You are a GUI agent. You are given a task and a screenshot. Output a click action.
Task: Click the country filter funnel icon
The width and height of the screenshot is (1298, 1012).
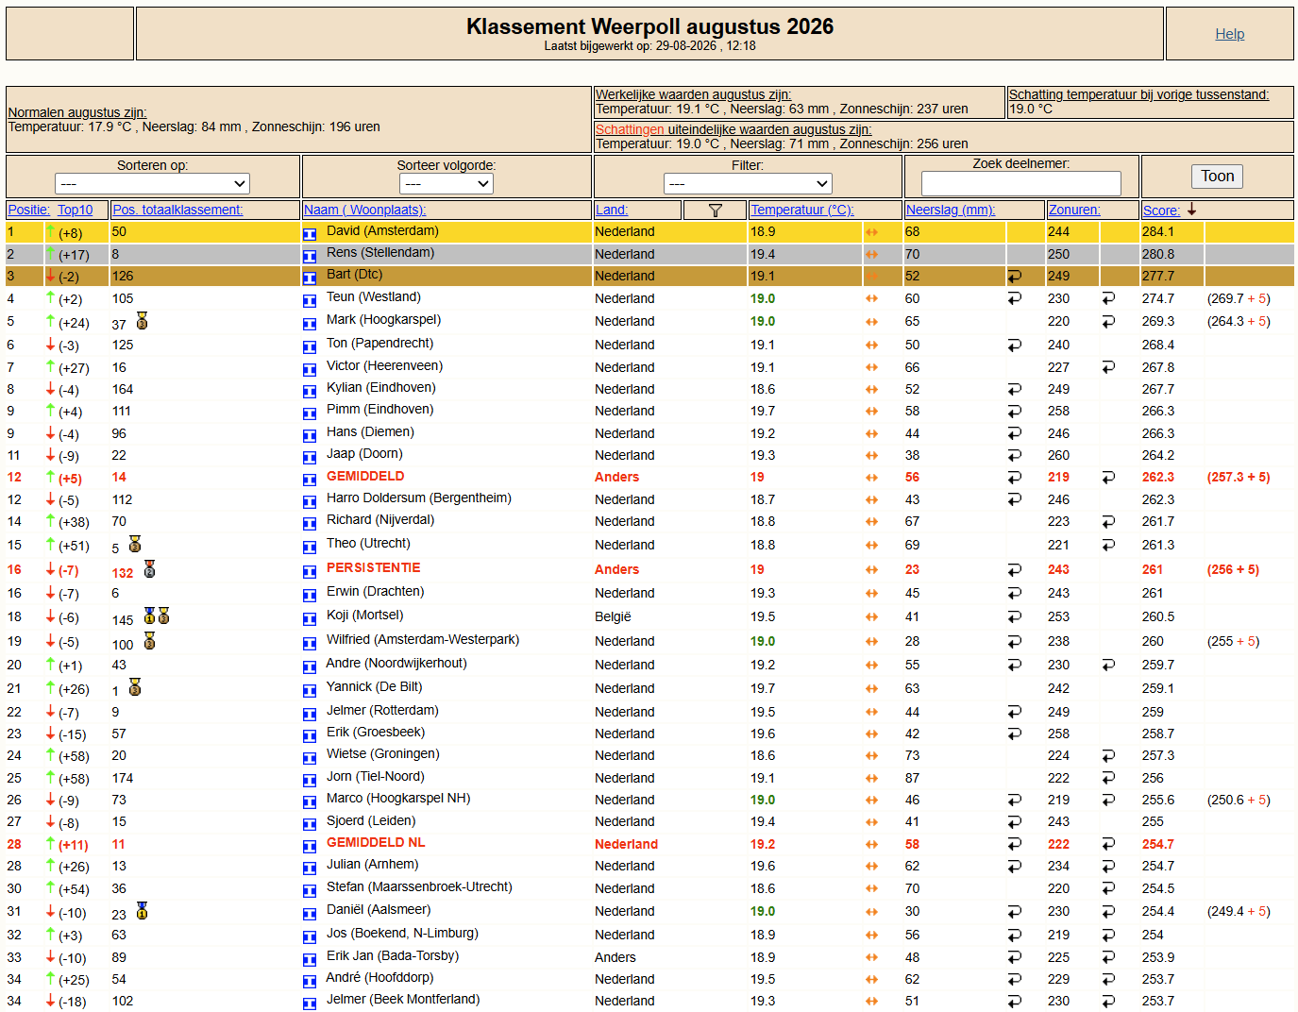point(715,211)
